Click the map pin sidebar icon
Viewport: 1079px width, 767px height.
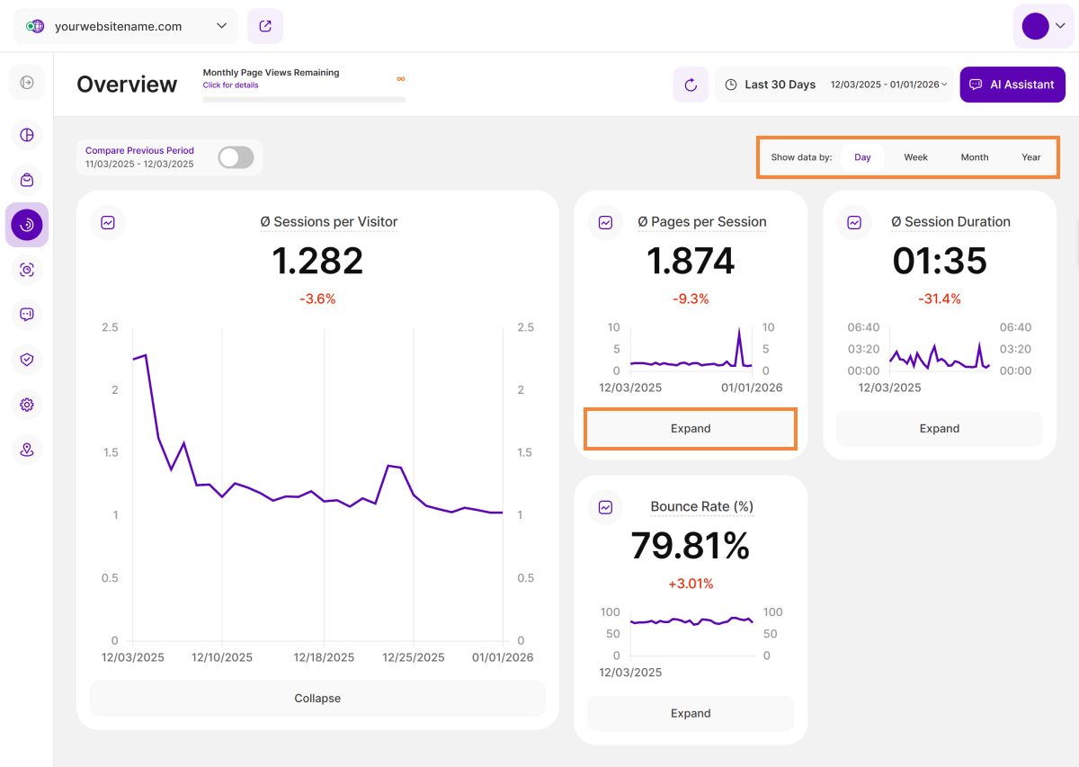click(x=27, y=450)
